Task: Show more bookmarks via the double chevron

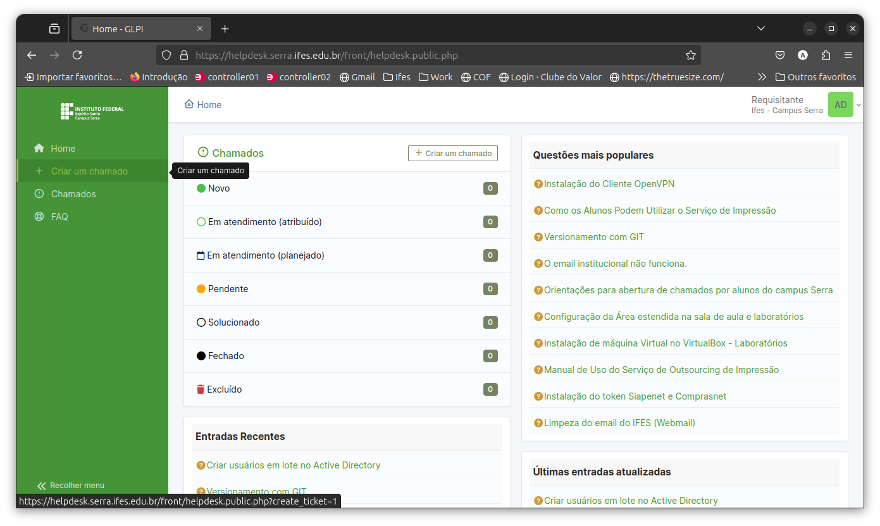Action: click(762, 77)
